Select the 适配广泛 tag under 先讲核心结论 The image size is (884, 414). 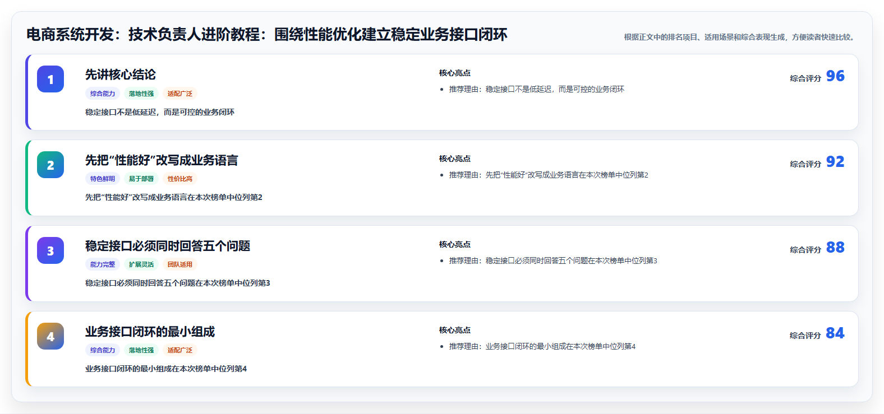[180, 94]
